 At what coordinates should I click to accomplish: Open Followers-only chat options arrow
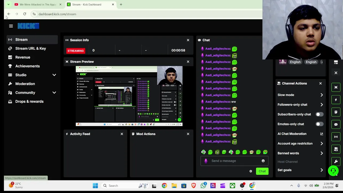pyautogui.click(x=322, y=105)
